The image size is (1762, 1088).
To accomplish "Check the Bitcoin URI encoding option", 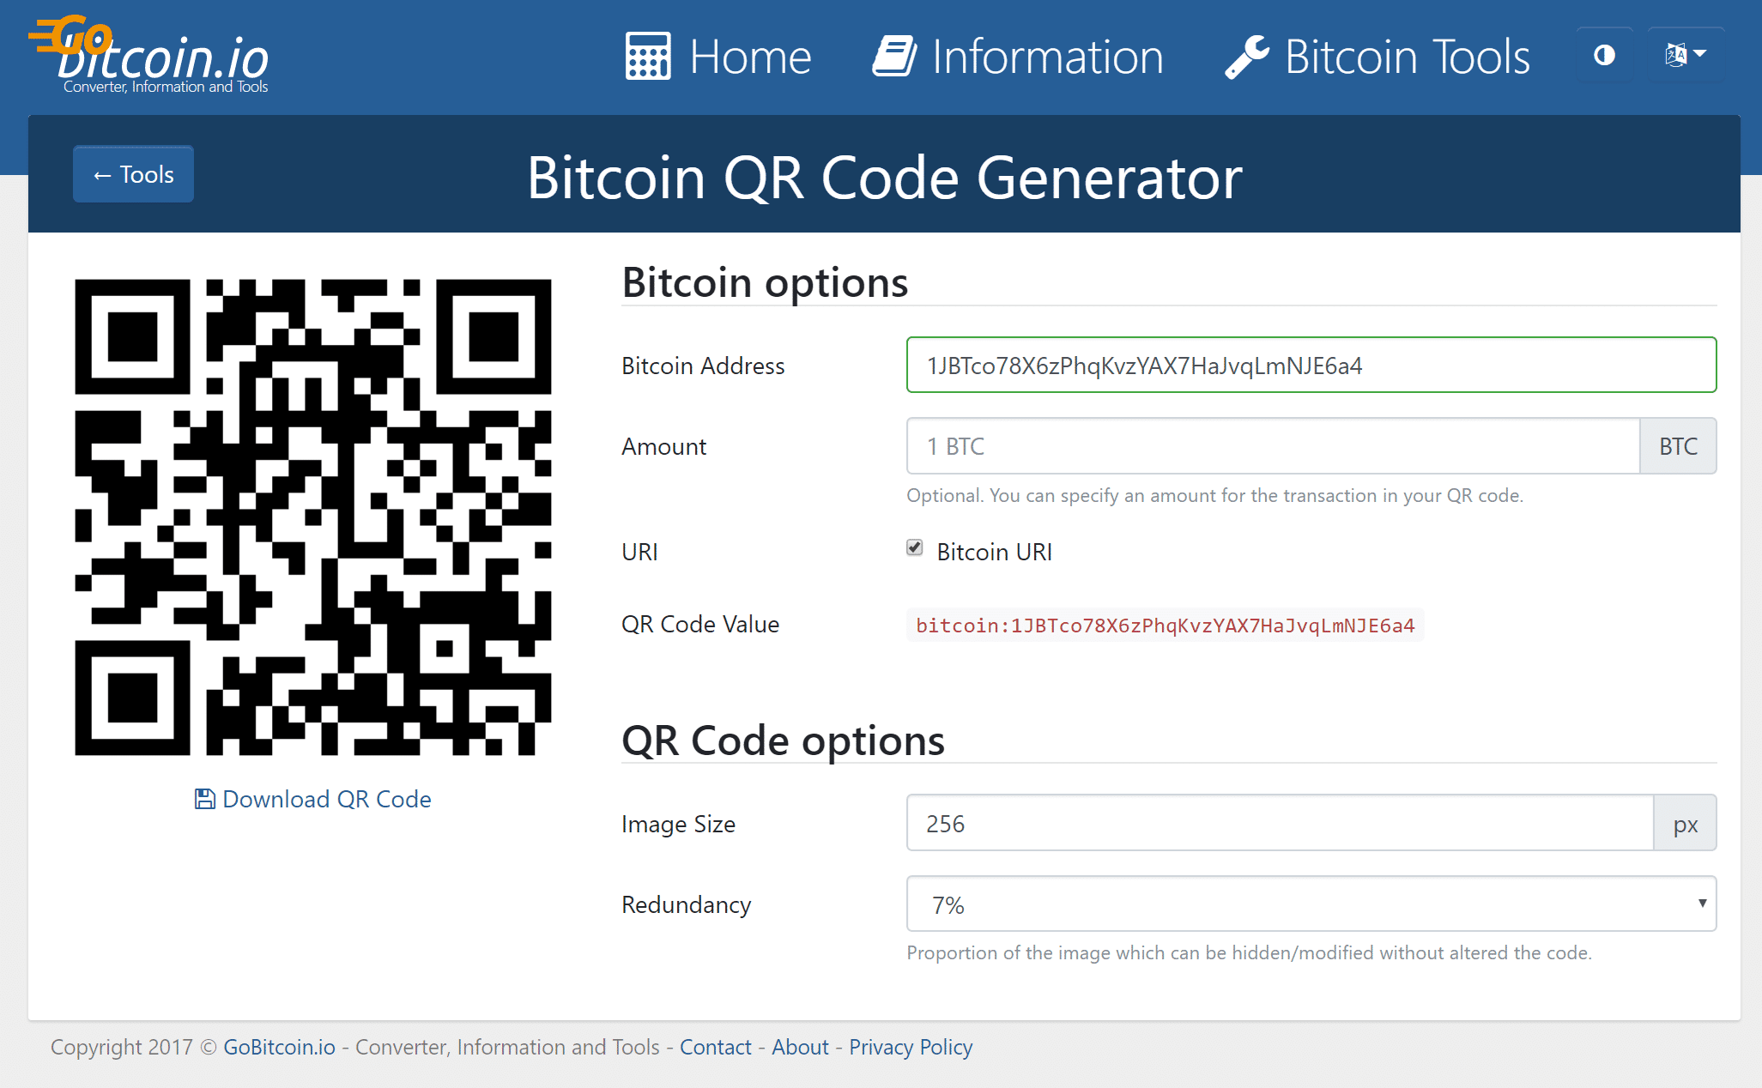I will 914,550.
